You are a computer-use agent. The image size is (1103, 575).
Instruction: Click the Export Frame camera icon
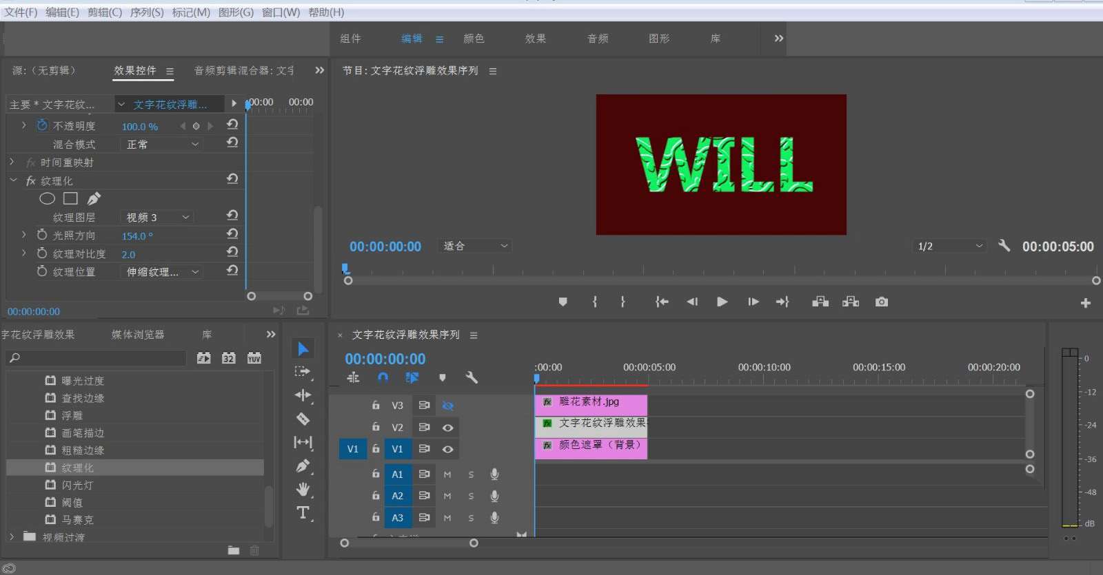tap(881, 302)
